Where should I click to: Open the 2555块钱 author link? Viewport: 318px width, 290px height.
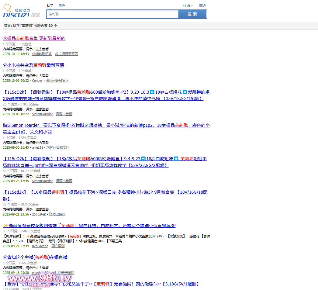click(39, 214)
